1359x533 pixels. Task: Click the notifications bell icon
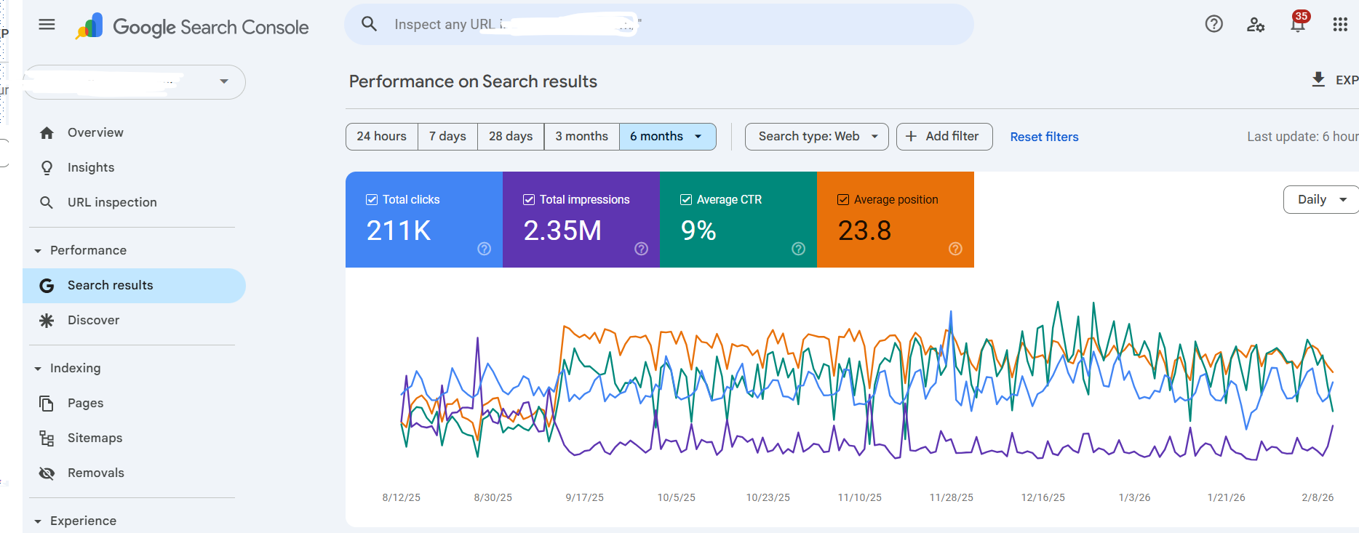(1297, 25)
